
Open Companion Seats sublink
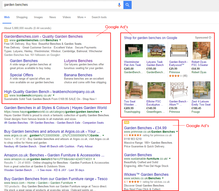93,123
